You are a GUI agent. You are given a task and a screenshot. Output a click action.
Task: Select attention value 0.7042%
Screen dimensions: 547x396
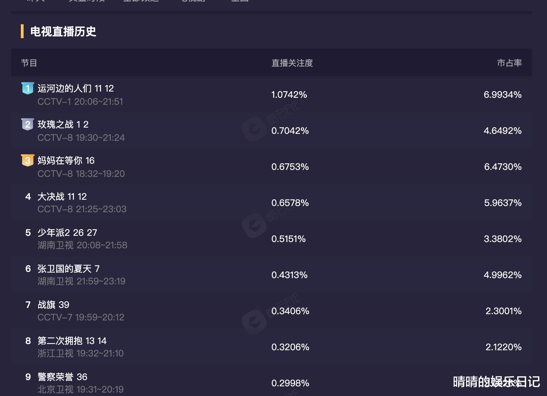tap(290, 131)
